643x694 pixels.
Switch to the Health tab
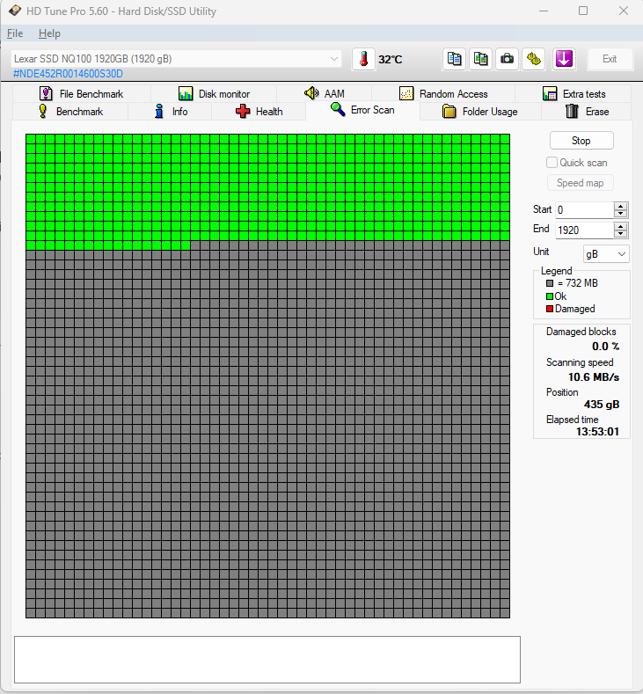click(259, 112)
